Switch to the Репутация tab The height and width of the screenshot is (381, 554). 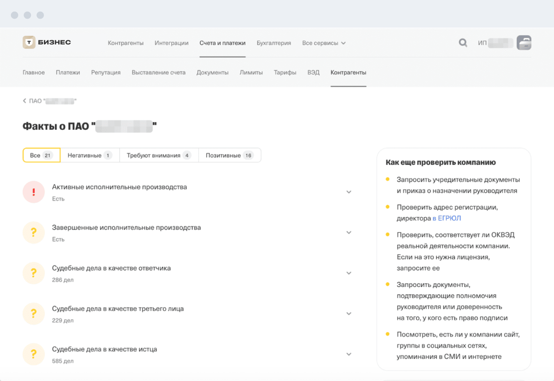click(106, 72)
